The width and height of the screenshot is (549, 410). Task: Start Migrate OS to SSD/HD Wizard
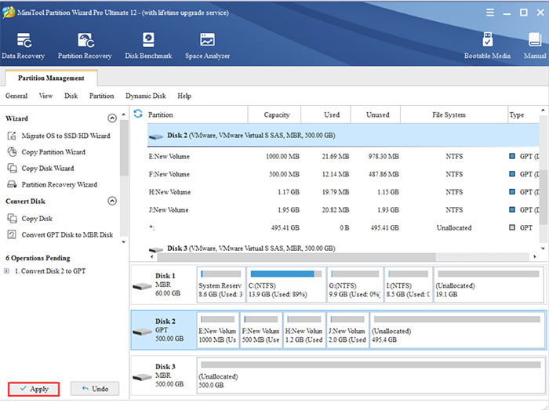[x=65, y=136]
